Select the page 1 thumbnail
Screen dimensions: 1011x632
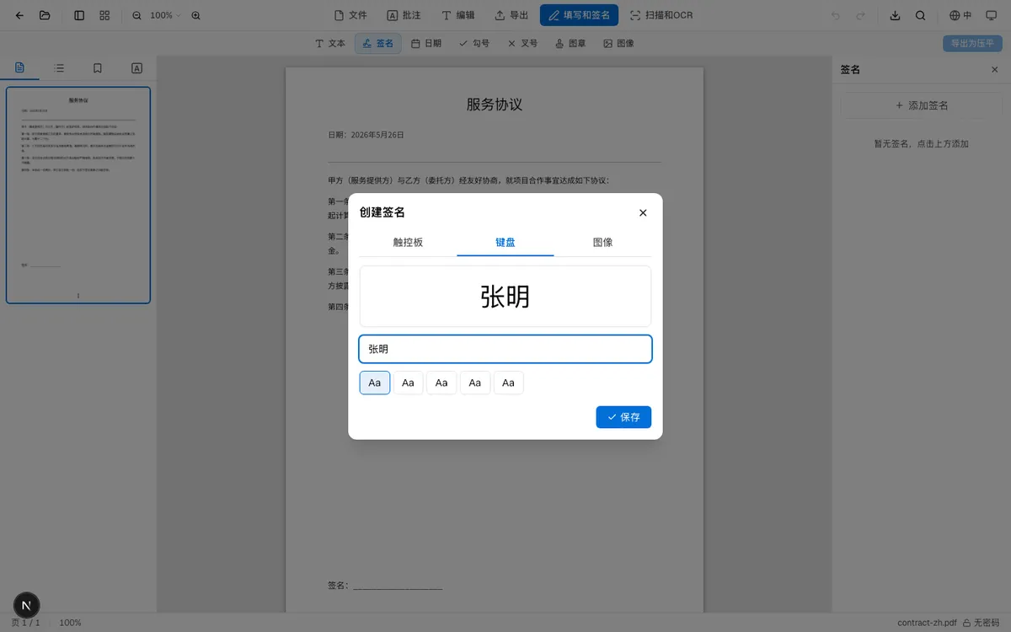pos(78,195)
